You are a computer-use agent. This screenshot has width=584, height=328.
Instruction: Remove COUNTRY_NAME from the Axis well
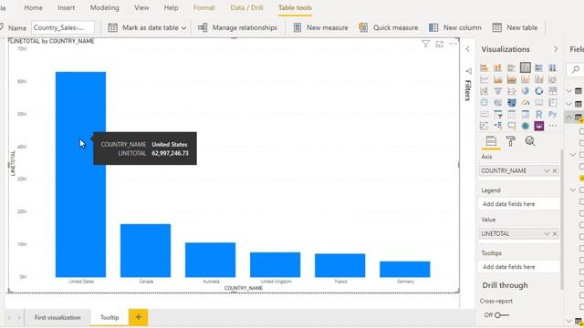point(555,170)
